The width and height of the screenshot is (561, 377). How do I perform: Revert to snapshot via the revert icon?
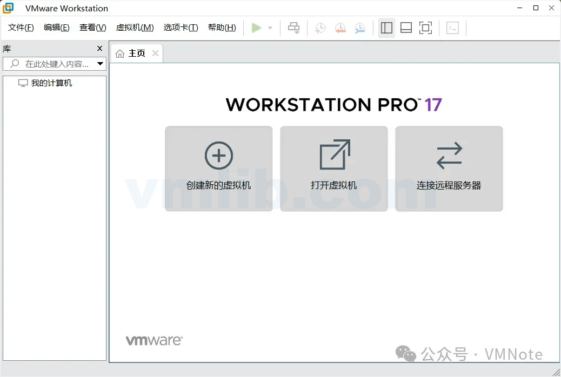point(340,28)
